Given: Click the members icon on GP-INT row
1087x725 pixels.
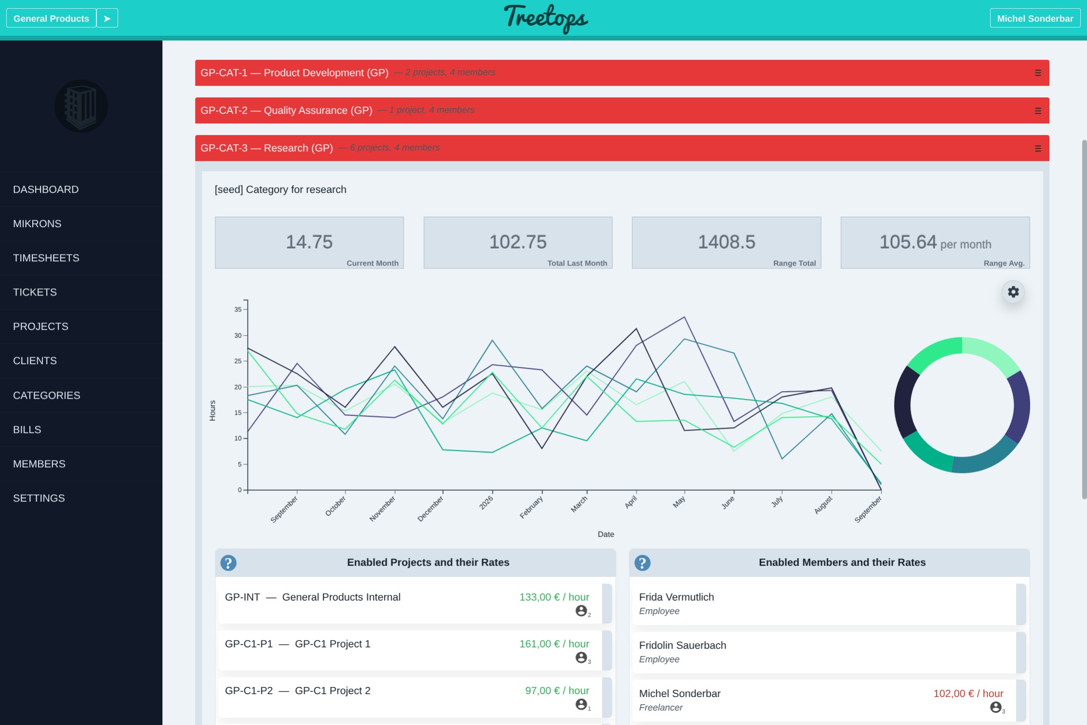Looking at the screenshot, I should click(x=582, y=611).
